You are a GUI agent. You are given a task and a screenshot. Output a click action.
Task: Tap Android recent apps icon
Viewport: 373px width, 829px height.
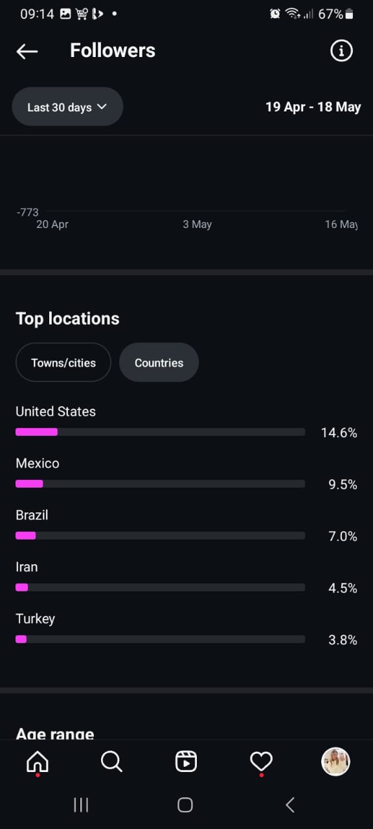click(81, 805)
